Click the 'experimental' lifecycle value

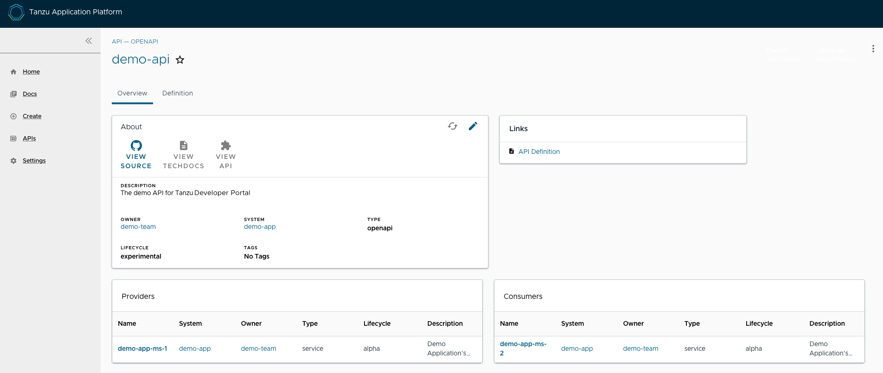pos(141,256)
